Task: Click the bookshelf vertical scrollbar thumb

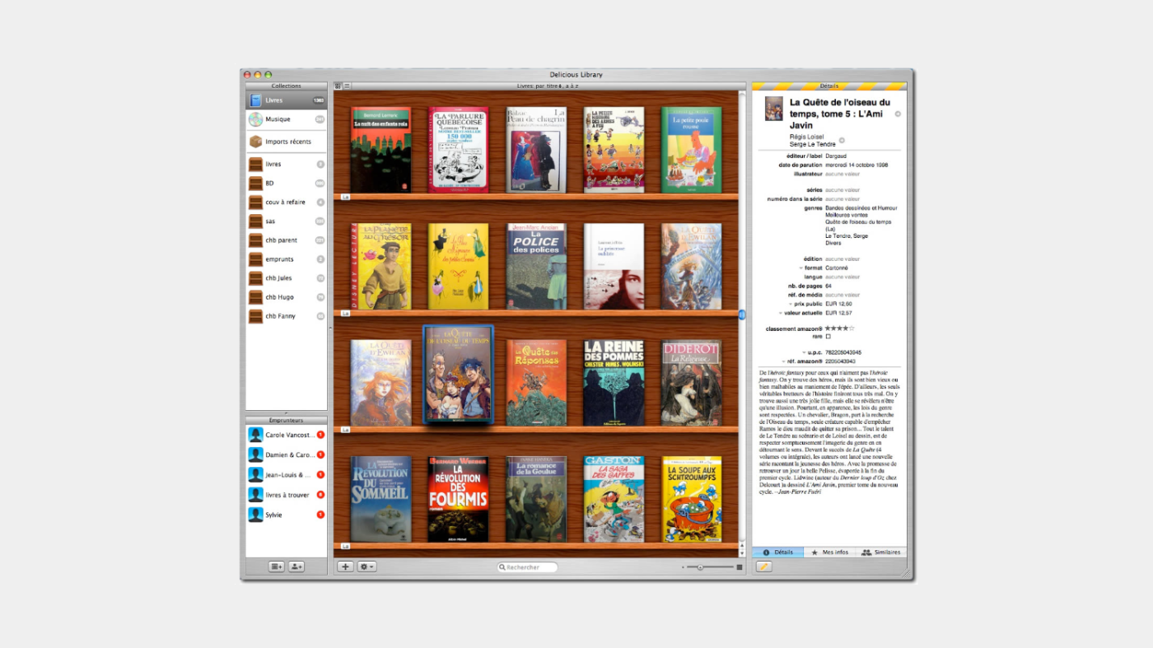Action: (x=741, y=315)
